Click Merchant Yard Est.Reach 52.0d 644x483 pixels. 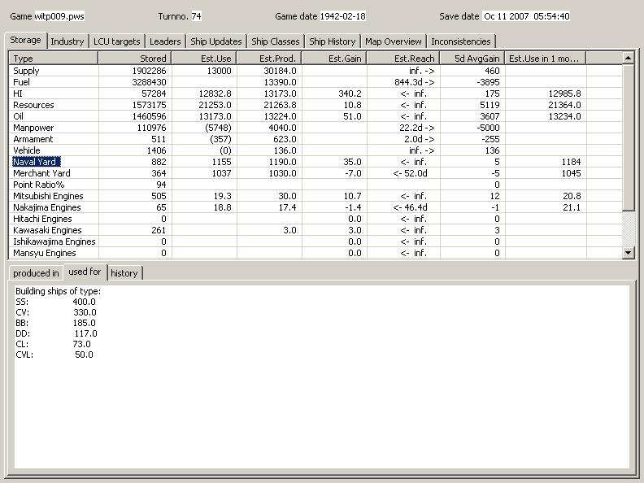tap(410, 173)
